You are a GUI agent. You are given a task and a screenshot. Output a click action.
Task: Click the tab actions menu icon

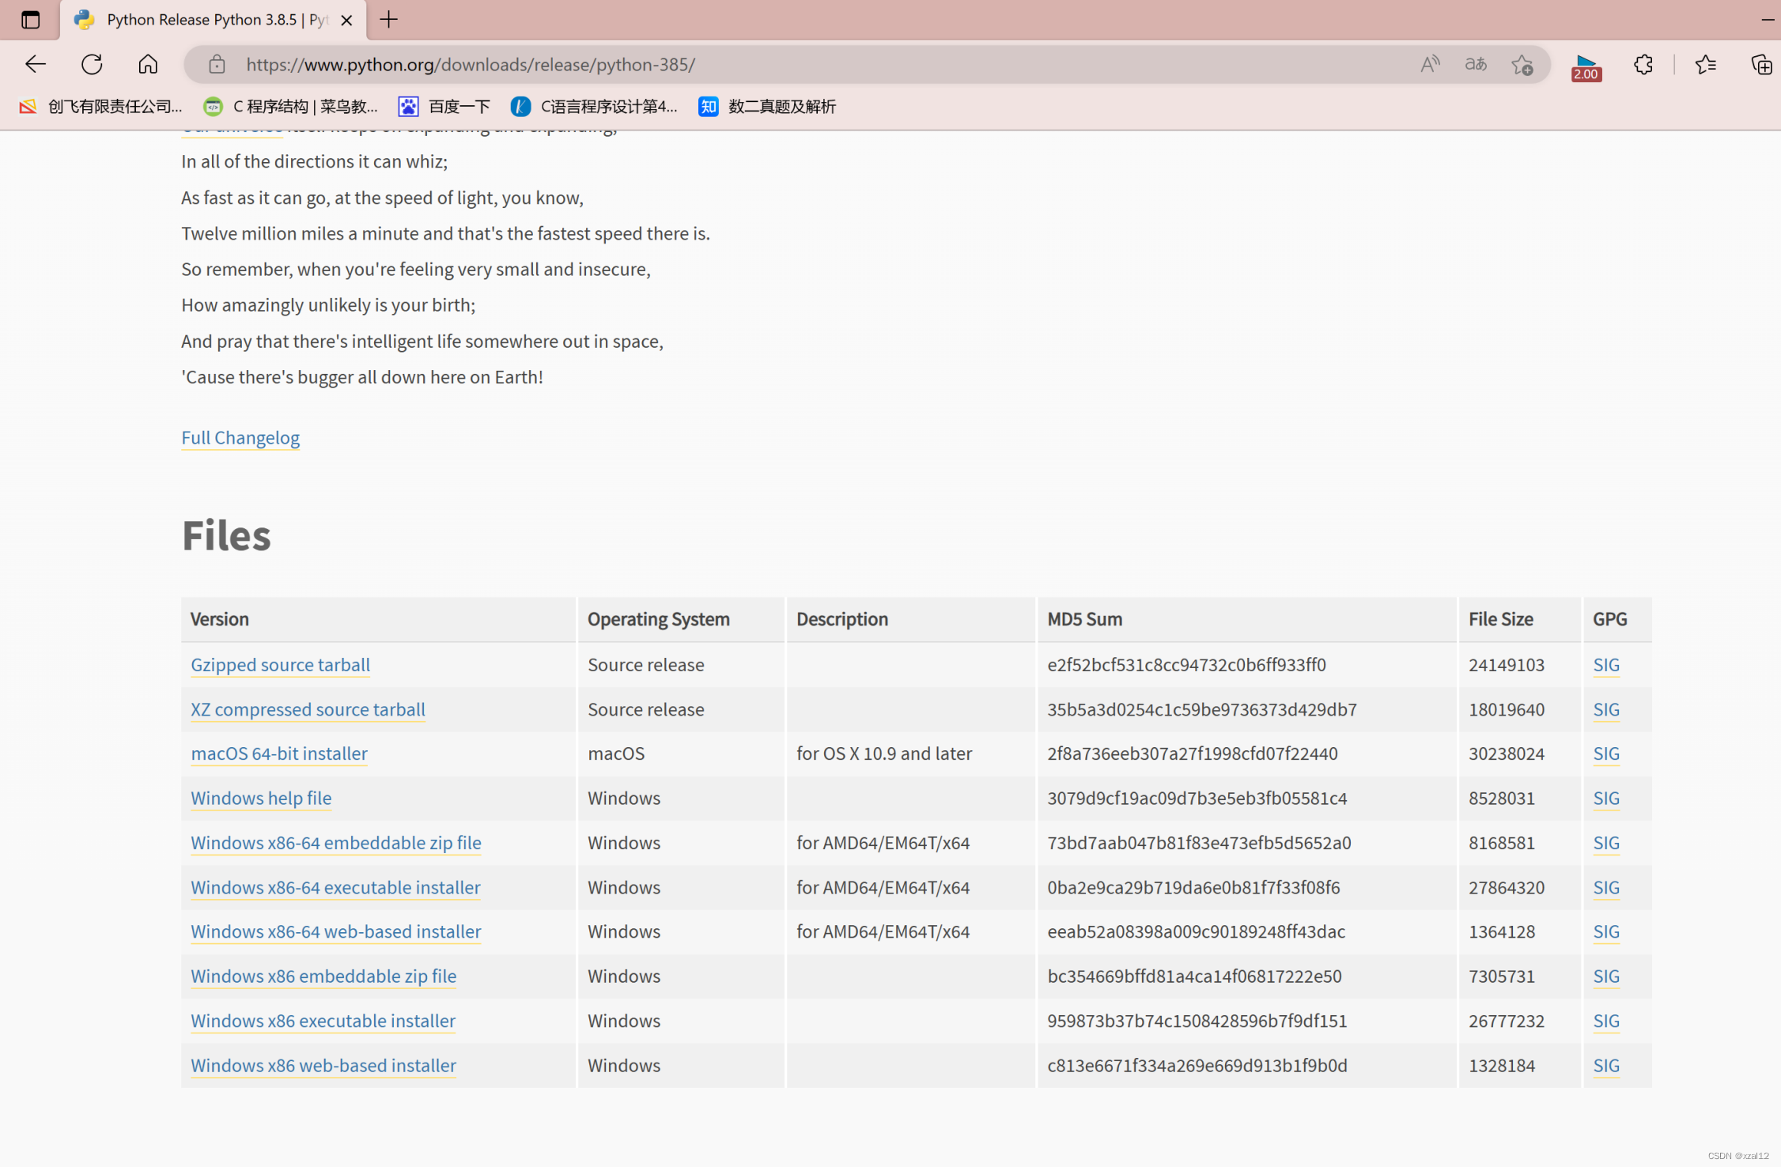(x=30, y=20)
